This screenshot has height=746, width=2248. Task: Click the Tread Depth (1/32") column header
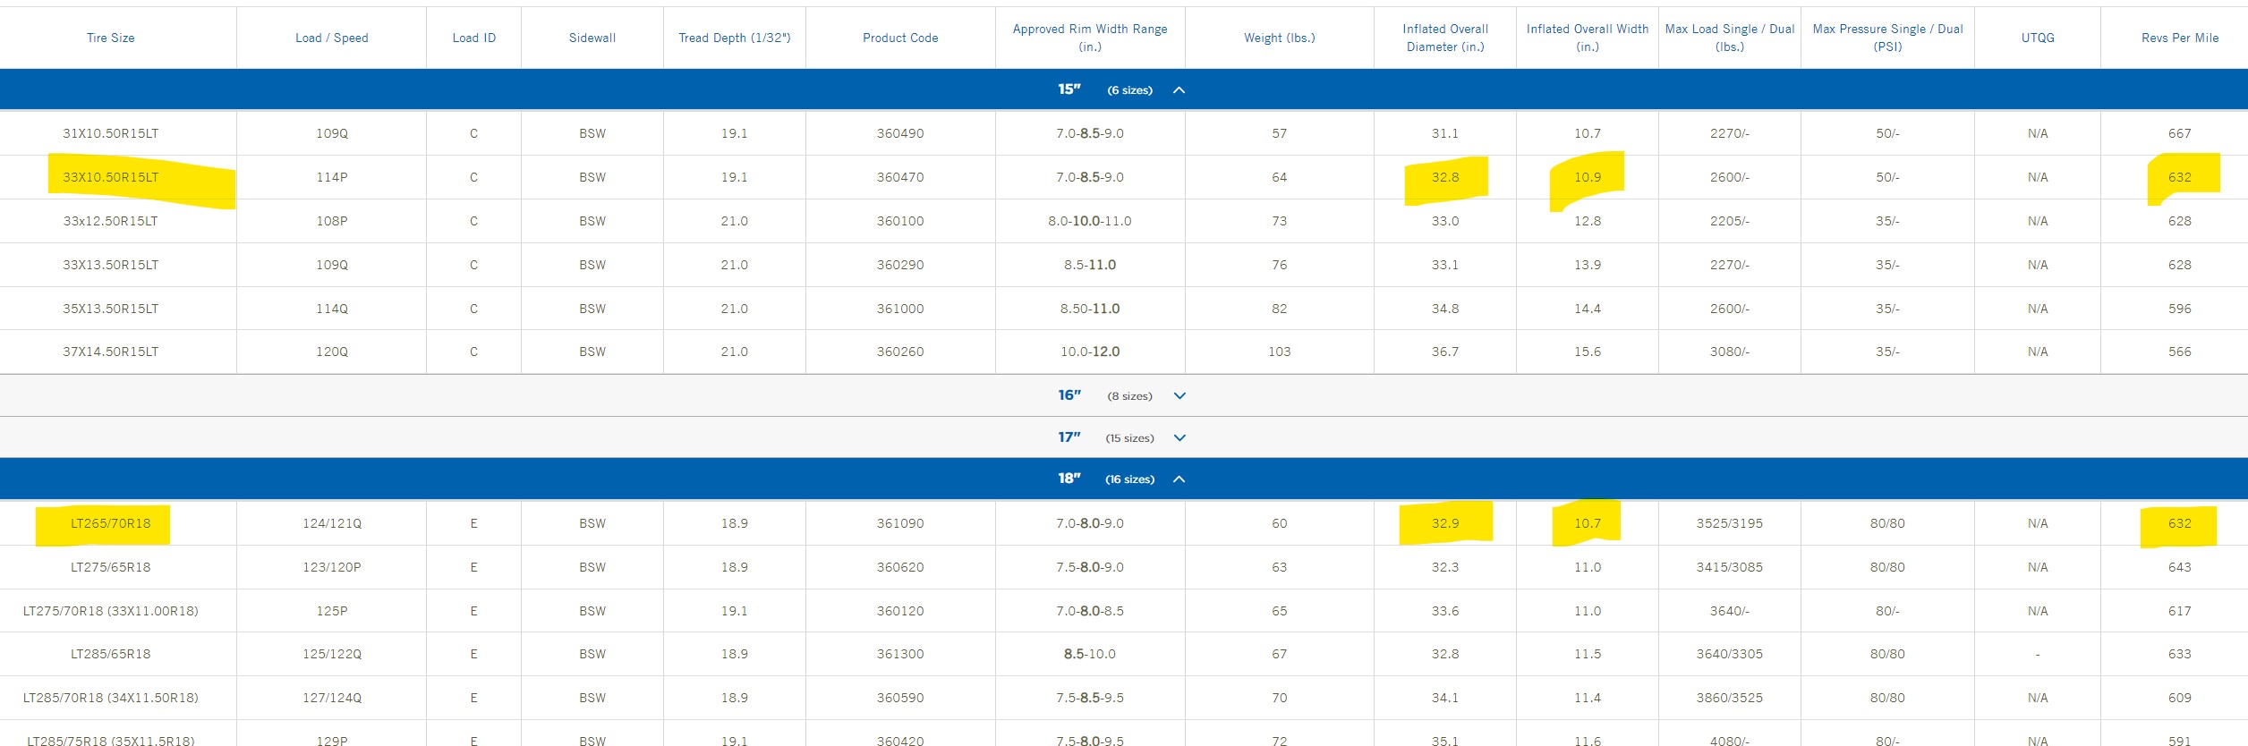734,38
